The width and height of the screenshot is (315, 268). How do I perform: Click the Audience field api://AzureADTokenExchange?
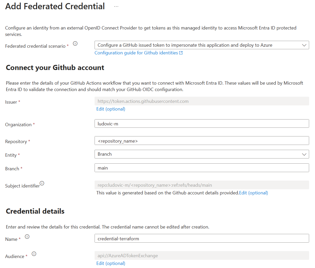[x=201, y=256]
